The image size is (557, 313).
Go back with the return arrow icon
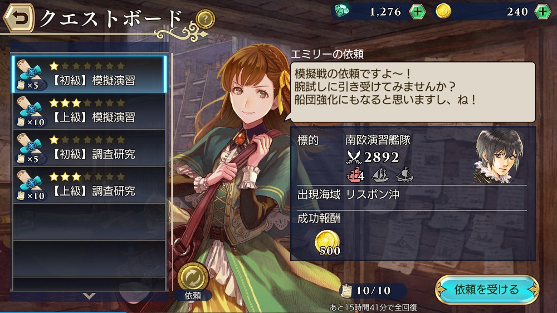[19, 18]
